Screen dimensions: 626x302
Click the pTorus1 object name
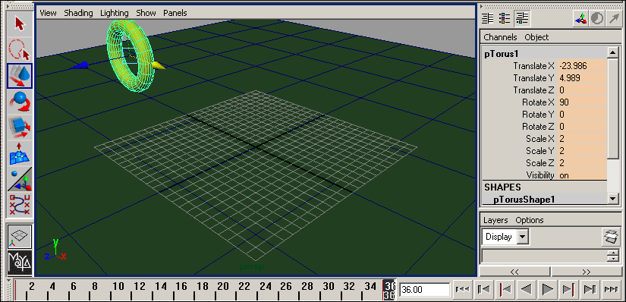tap(501, 54)
